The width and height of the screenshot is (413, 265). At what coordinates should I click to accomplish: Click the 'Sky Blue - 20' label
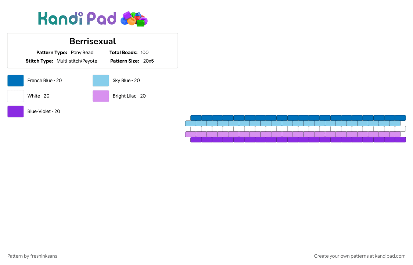coord(126,81)
